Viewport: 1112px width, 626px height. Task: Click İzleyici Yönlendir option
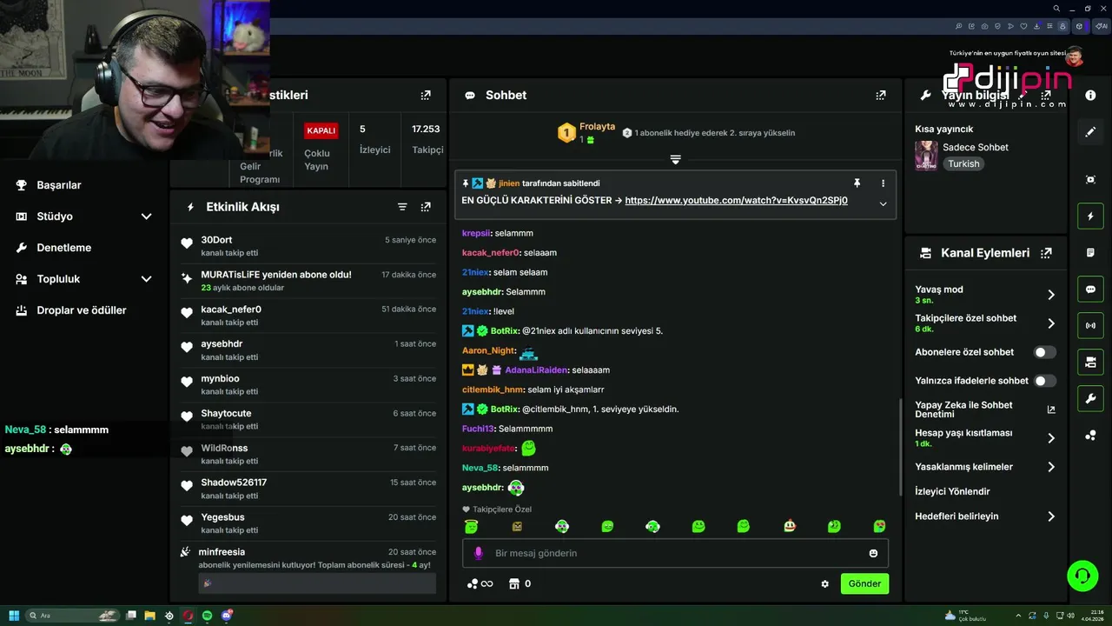tap(952, 491)
